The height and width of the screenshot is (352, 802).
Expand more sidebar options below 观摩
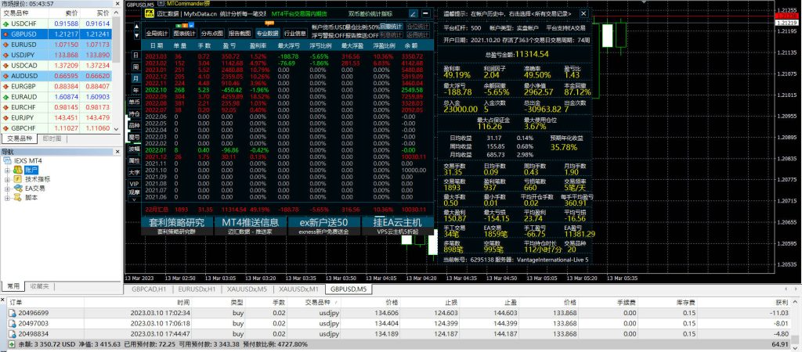click(x=135, y=199)
